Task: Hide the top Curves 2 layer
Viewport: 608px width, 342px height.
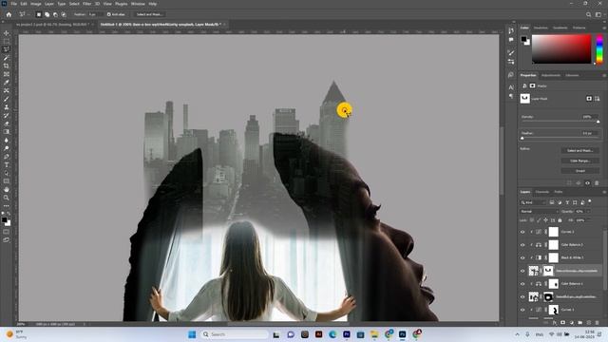Action: click(522, 232)
